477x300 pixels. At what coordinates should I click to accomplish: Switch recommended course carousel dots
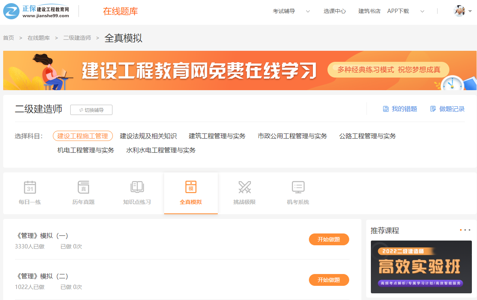tap(465, 230)
